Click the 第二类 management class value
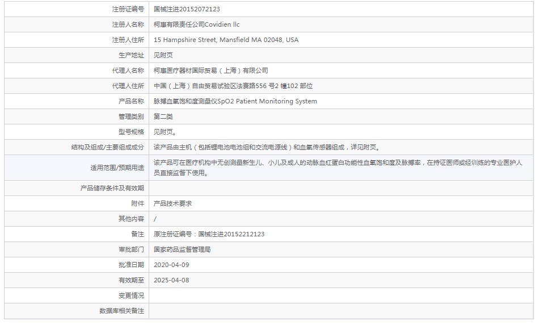Image resolution: width=535 pixels, height=325 pixels. click(x=163, y=116)
